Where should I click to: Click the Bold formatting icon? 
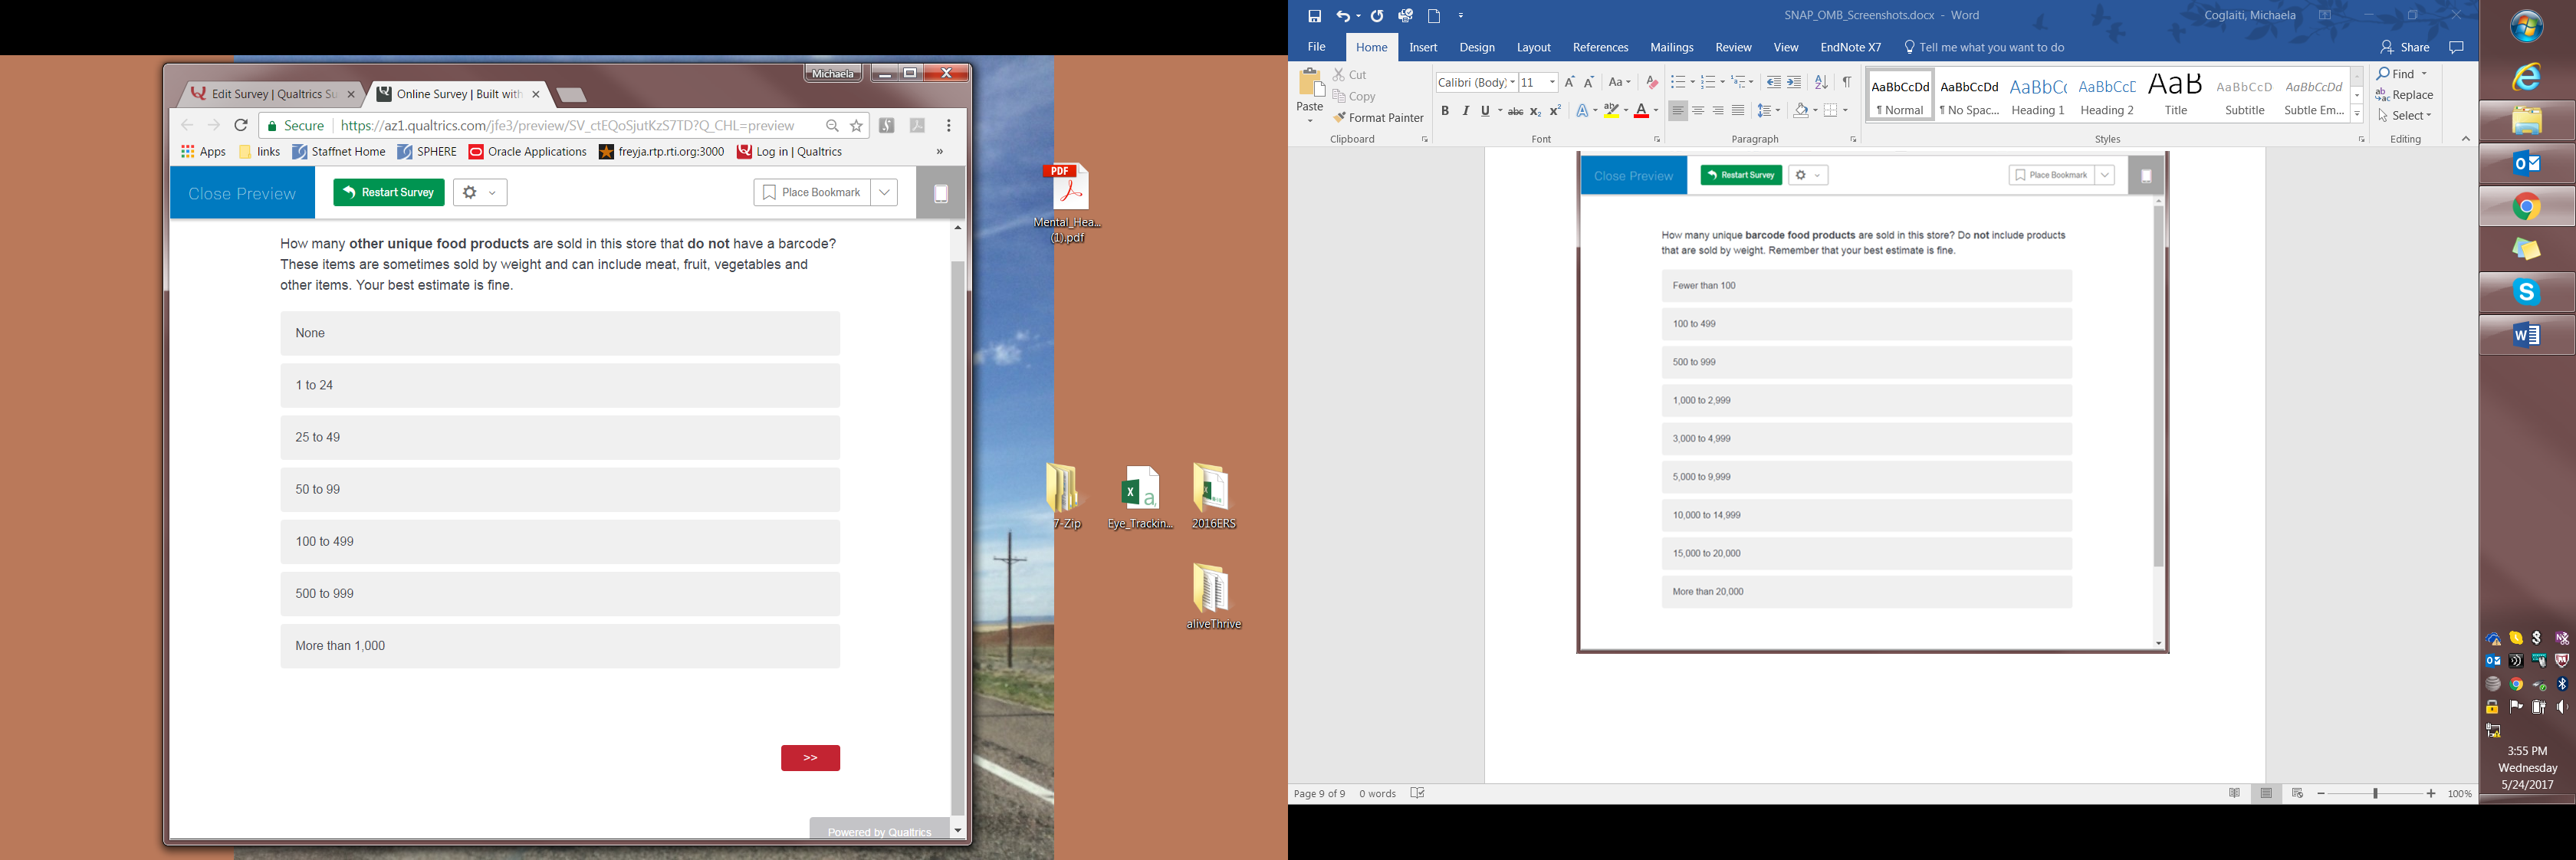coord(1444,111)
